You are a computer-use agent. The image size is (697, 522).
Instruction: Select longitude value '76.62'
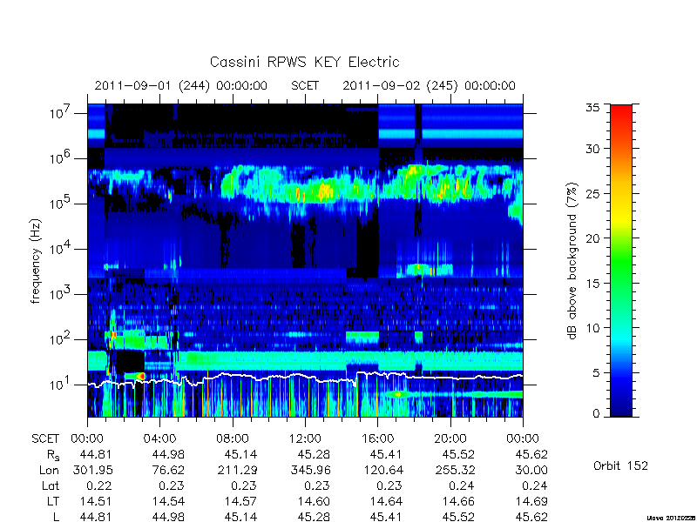coord(168,470)
